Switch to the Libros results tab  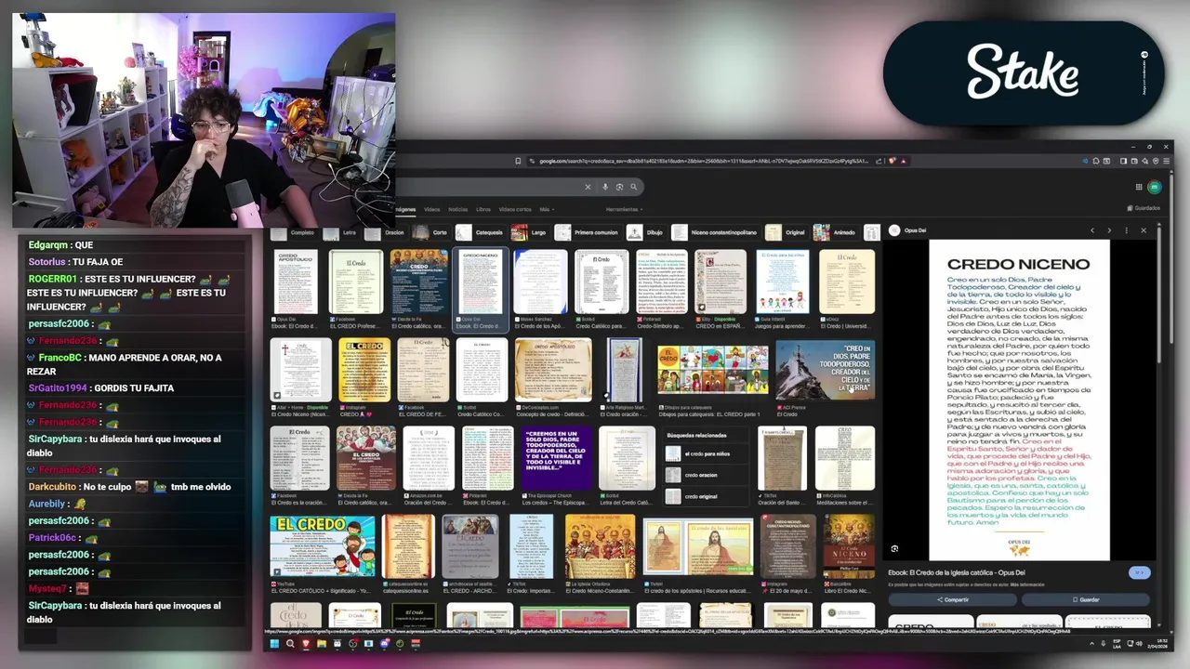click(x=483, y=209)
